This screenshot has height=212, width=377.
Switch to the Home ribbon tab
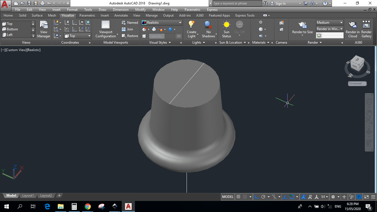tap(8, 15)
